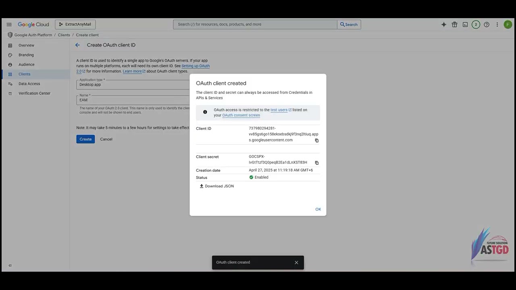Click the green Enabled status checkmark
516x290 pixels.
pyautogui.click(x=251, y=177)
